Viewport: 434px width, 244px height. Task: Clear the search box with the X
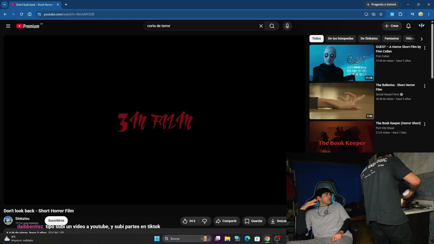[x=261, y=26]
